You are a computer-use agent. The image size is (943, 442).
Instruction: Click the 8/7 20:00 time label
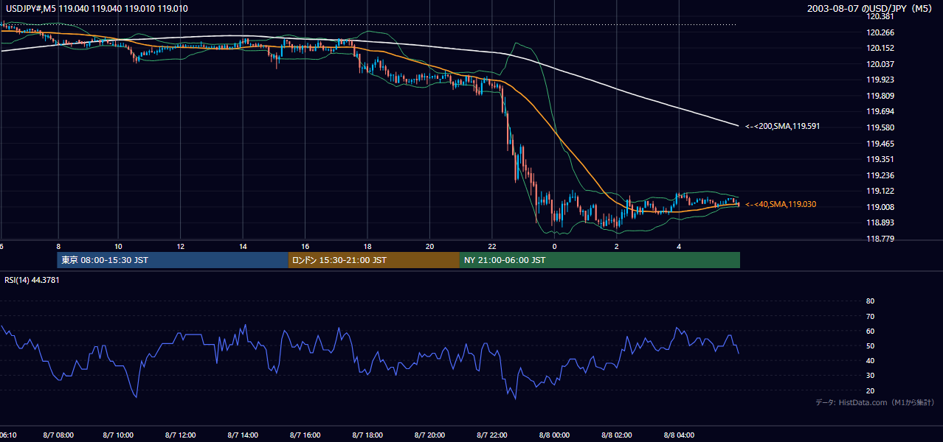[429, 435]
